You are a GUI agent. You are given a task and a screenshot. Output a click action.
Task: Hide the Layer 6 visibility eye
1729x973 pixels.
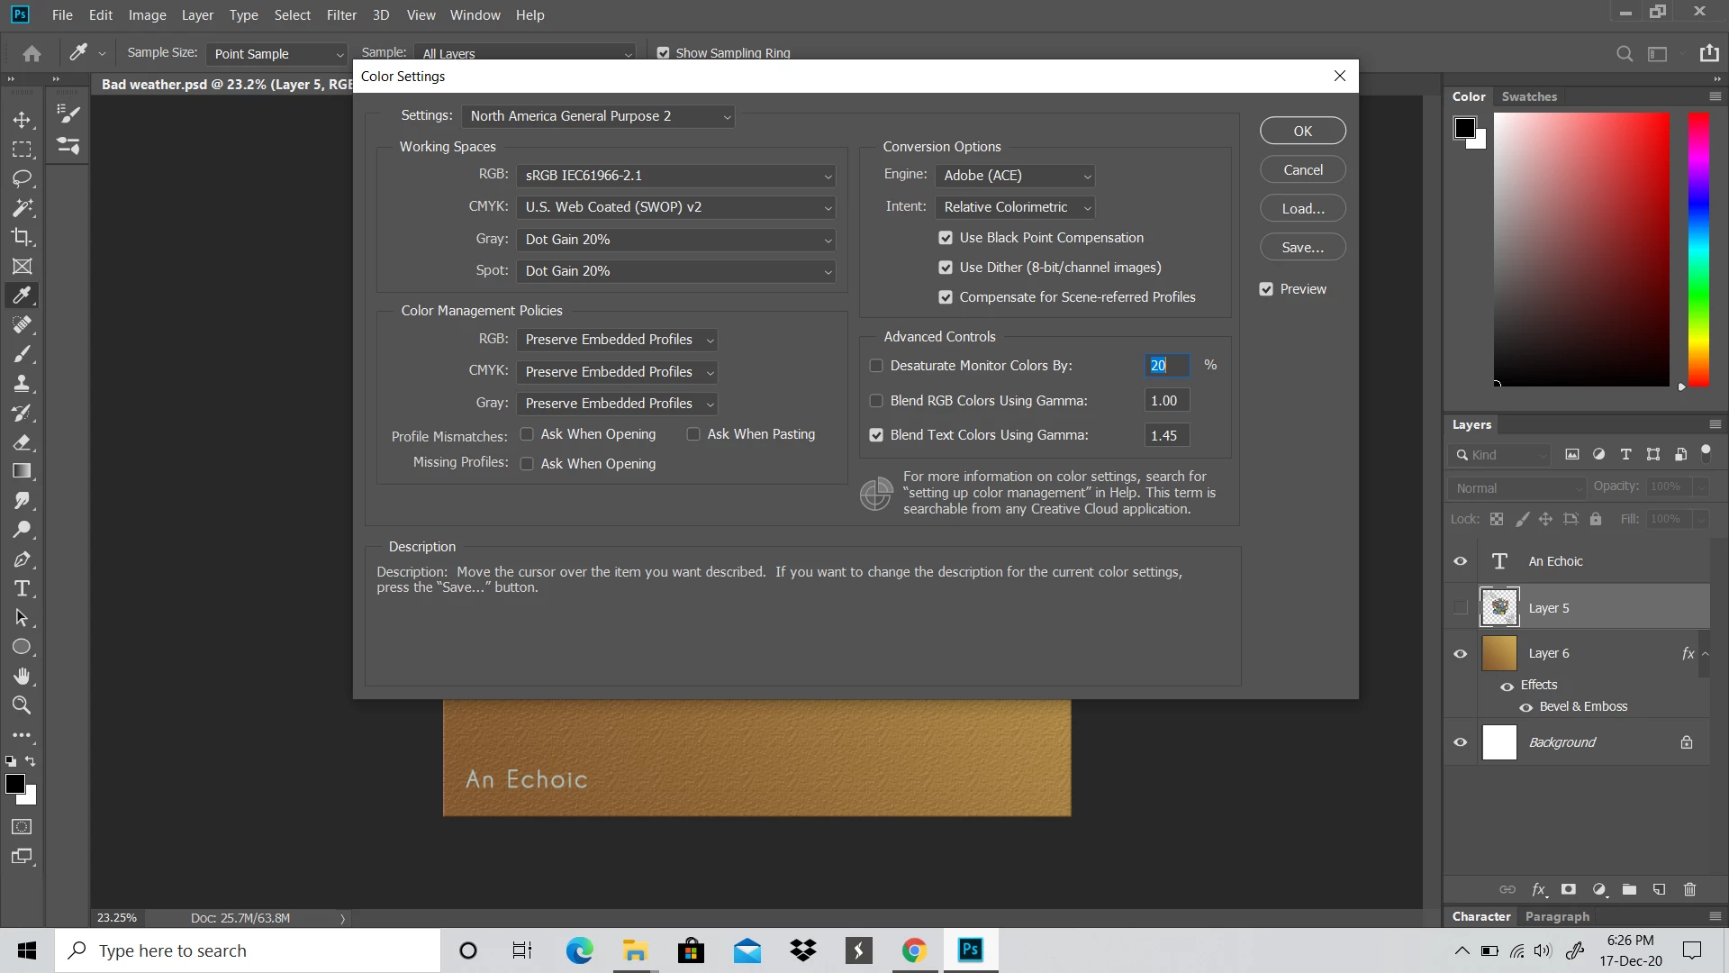point(1461,653)
